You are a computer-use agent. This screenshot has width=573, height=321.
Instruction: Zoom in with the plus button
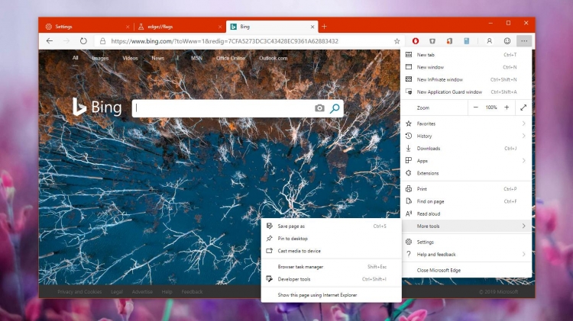507,108
